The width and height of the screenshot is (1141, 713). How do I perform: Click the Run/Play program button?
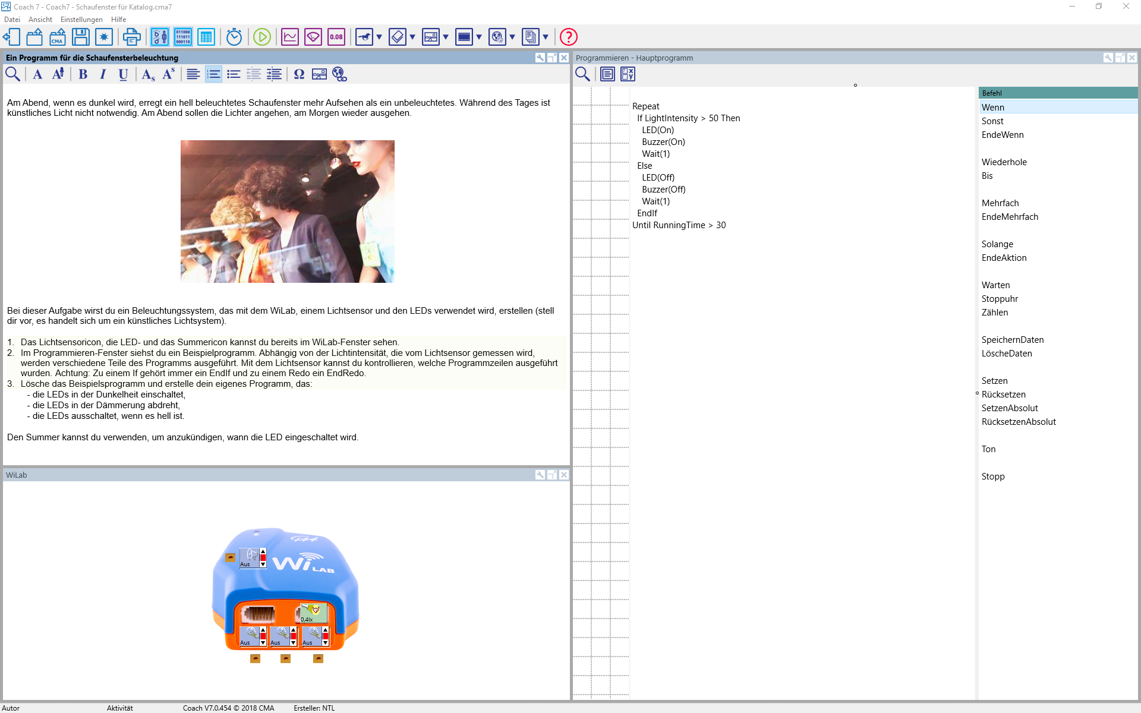(x=261, y=36)
